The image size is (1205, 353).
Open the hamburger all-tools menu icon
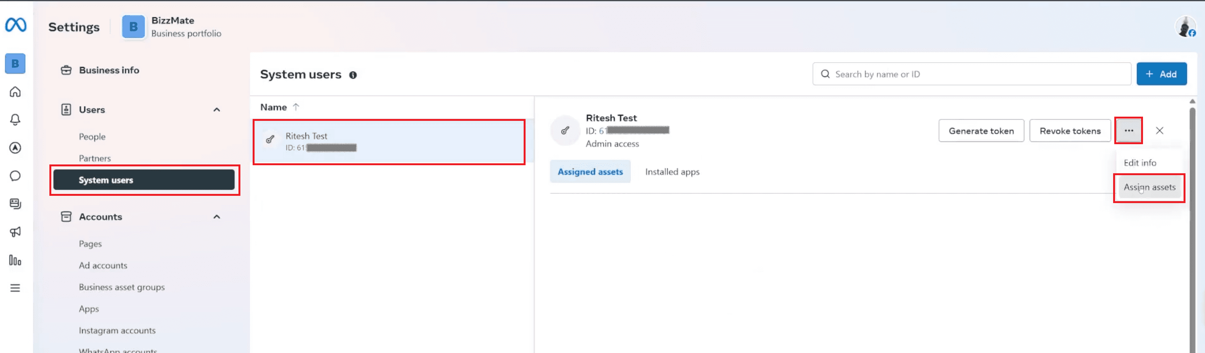pos(15,288)
